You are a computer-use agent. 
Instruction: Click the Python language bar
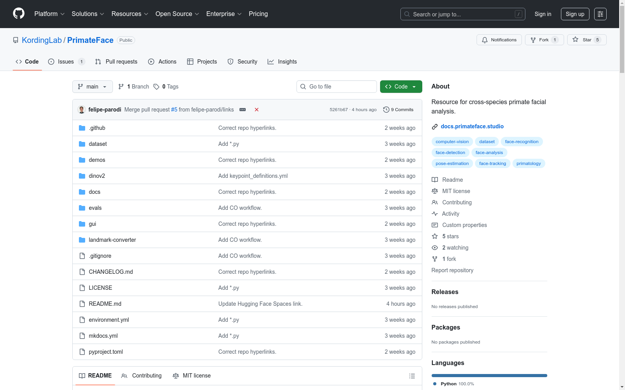(489, 376)
